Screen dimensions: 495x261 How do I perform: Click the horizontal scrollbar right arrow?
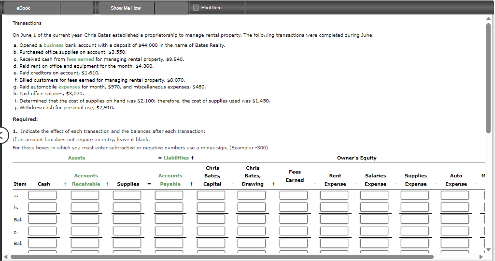pyautogui.click(x=481, y=257)
